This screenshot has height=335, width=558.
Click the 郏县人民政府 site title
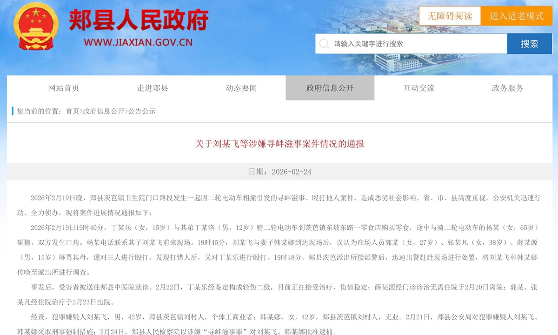[139, 20]
